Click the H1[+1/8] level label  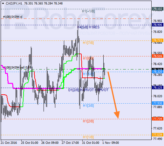(88, 11)
